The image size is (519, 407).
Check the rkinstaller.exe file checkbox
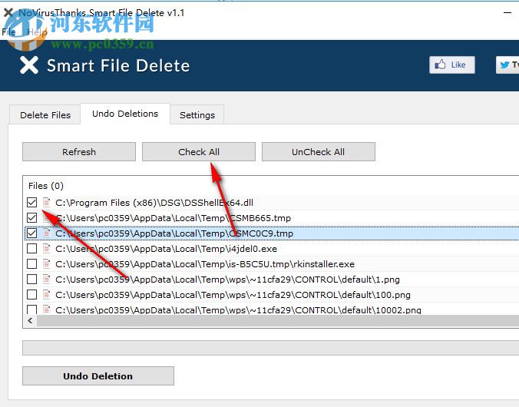click(31, 264)
